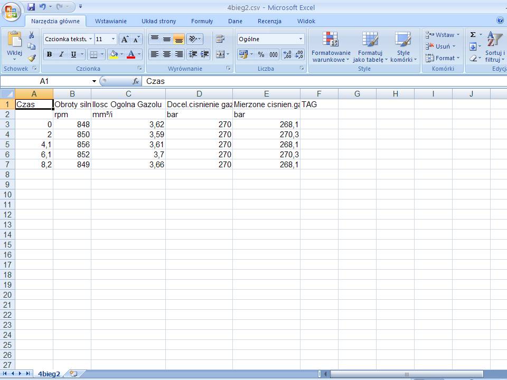The width and height of the screenshot is (507, 380).
Task: Switch to the Widok tab
Action: coord(306,21)
